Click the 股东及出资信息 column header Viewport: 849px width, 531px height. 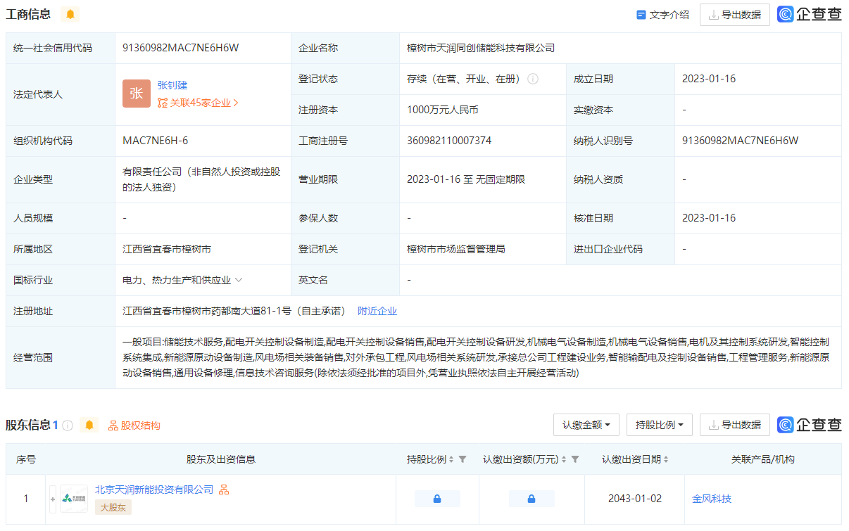tap(221, 459)
